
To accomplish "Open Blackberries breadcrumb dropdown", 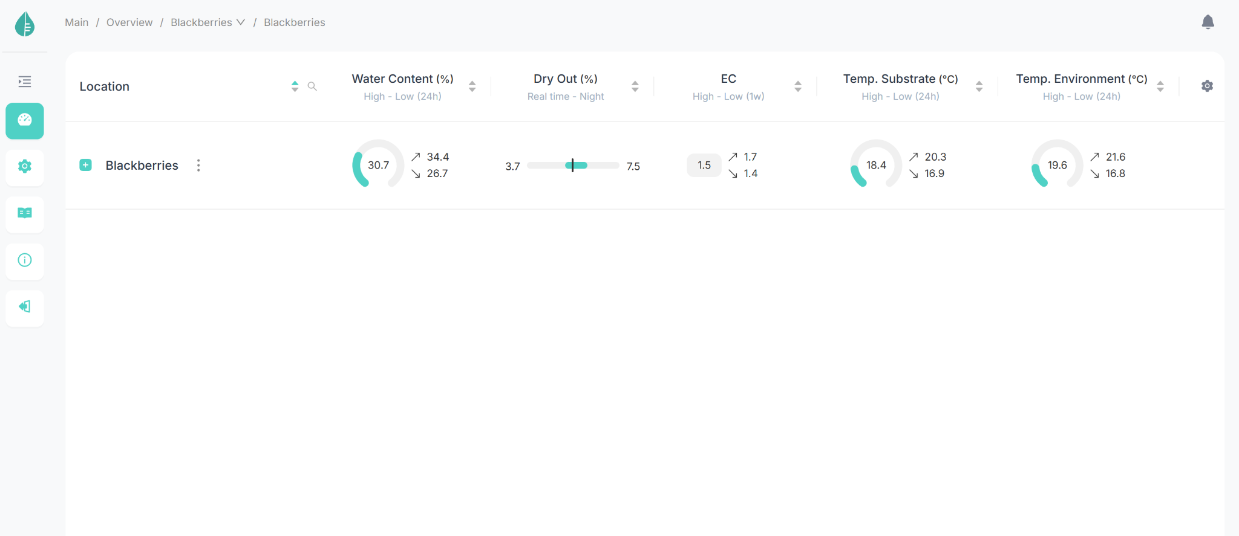I will pyautogui.click(x=208, y=22).
